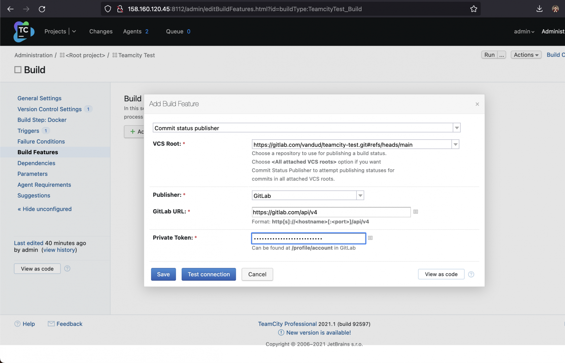The height and width of the screenshot is (363, 565).
Task: Click the insecure connection lock icon
Action: coord(120,9)
